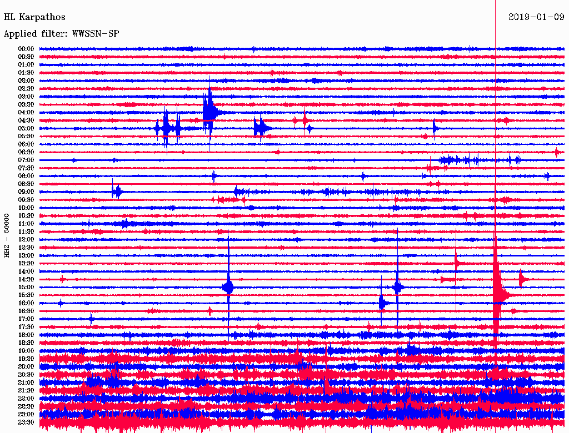This screenshot has width=569, height=433.
Task: Click the "09:00" time row label
Action: coord(26,192)
